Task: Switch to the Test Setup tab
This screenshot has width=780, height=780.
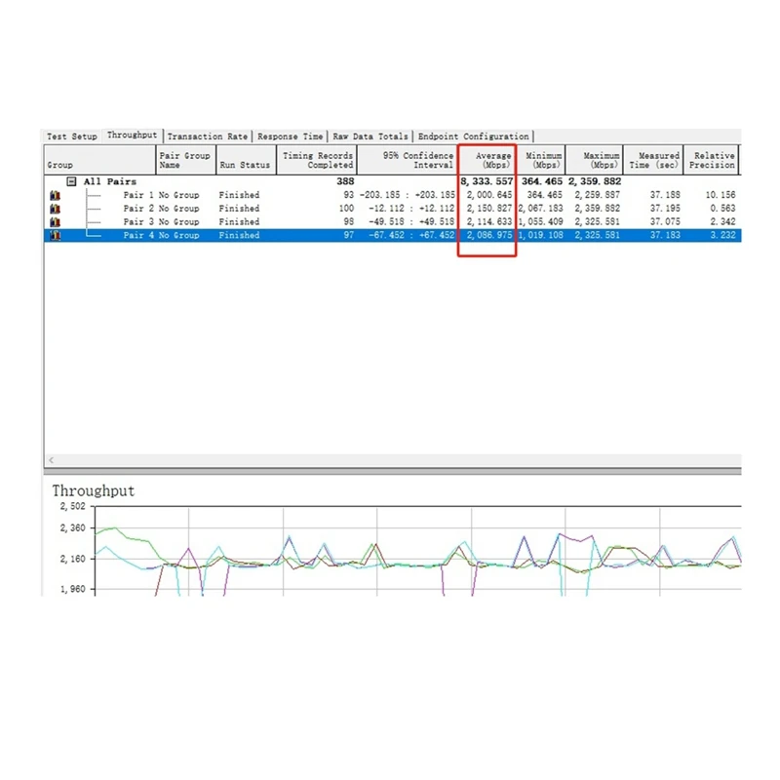Action: 71,136
